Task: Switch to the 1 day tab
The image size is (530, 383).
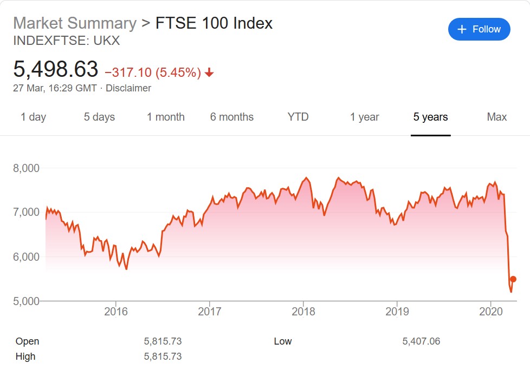Action: click(x=33, y=117)
